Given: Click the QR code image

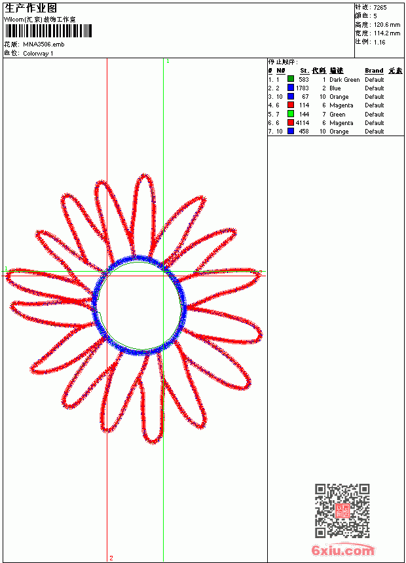Looking at the screenshot, I should [342, 511].
